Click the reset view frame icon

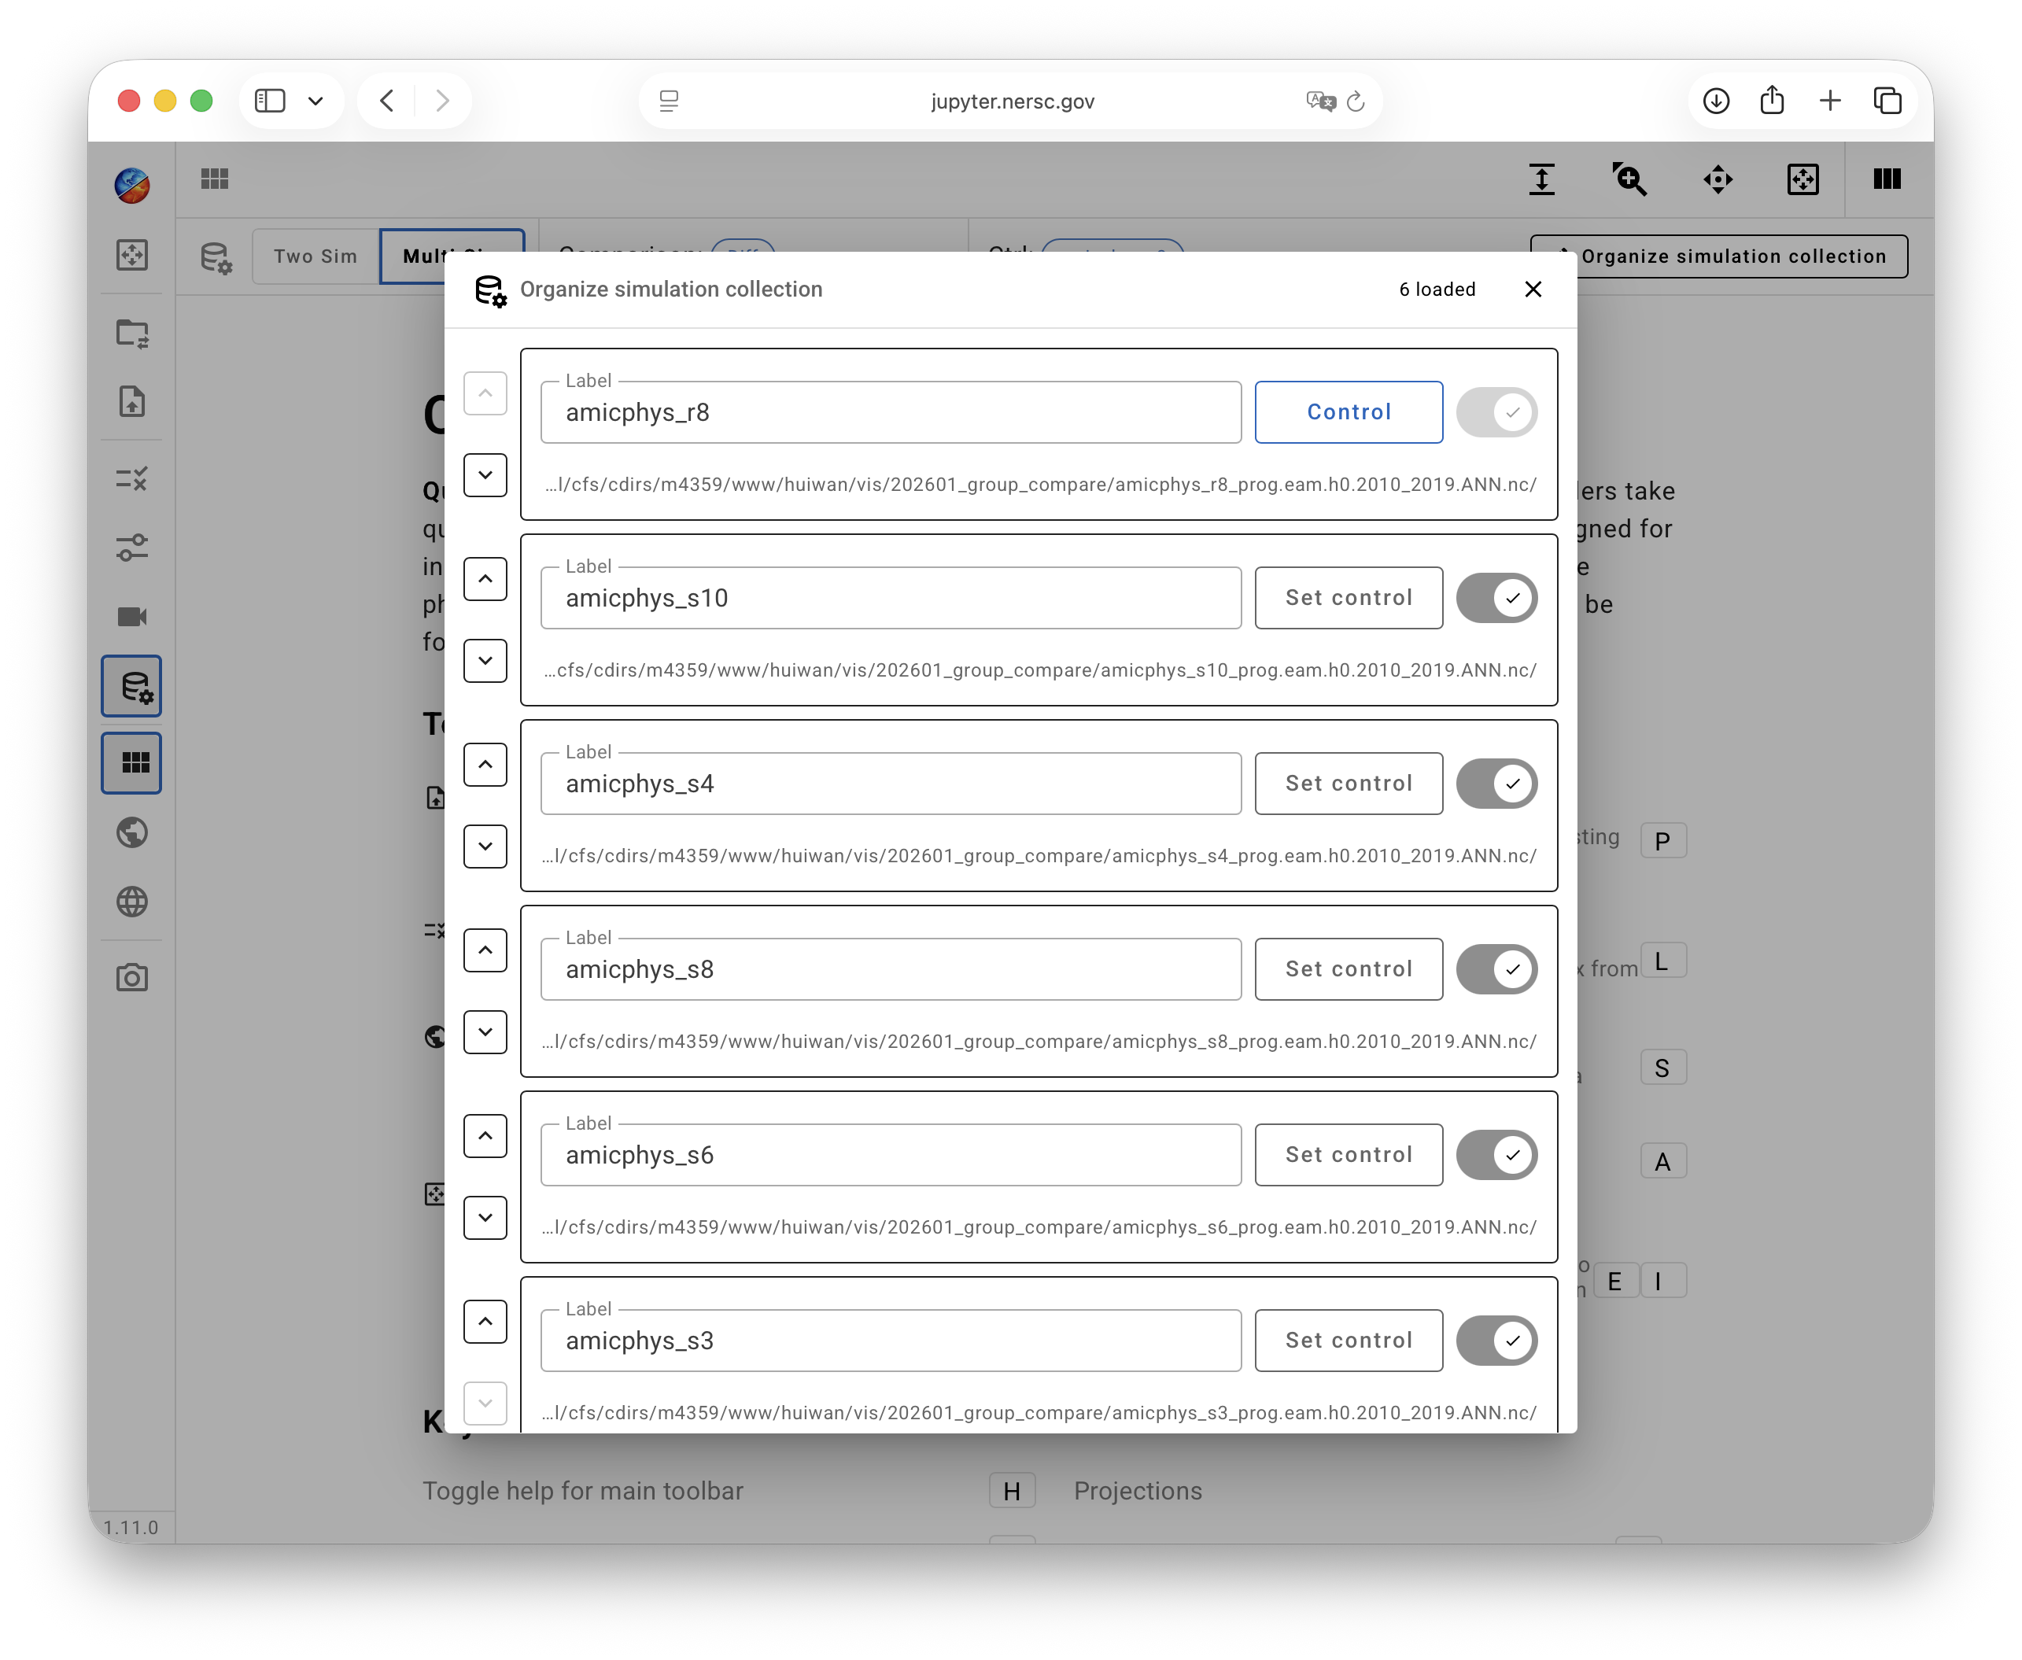coord(1802,179)
